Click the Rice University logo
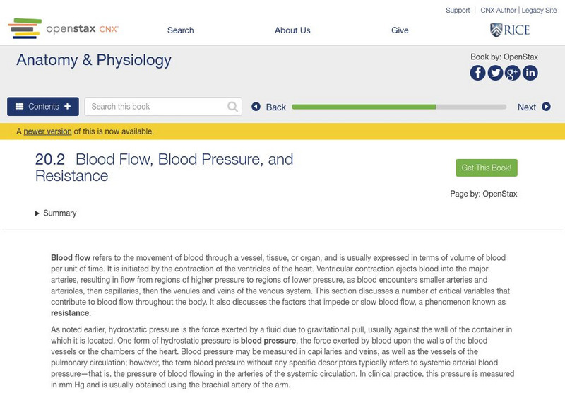 [509, 30]
